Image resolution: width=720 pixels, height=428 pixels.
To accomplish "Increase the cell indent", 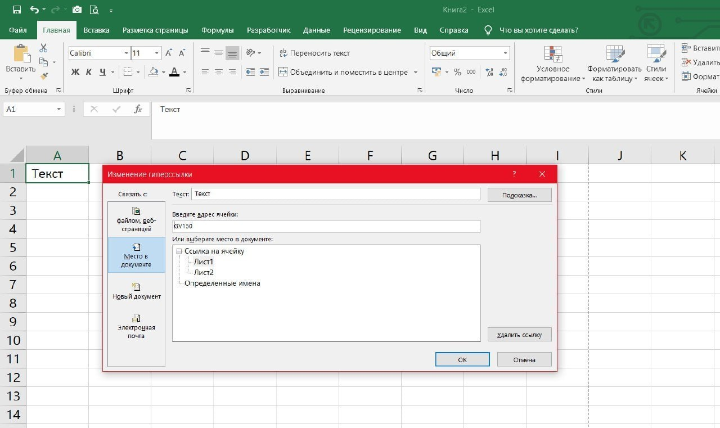I will point(264,72).
